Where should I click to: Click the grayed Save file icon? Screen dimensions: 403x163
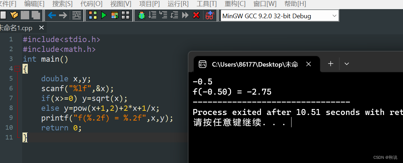[25, 15]
